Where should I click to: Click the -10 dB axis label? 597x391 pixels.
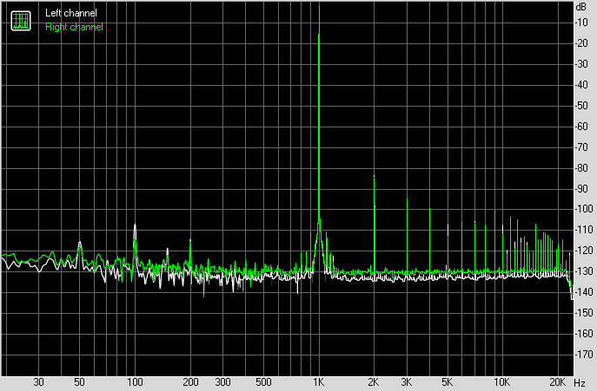point(582,22)
